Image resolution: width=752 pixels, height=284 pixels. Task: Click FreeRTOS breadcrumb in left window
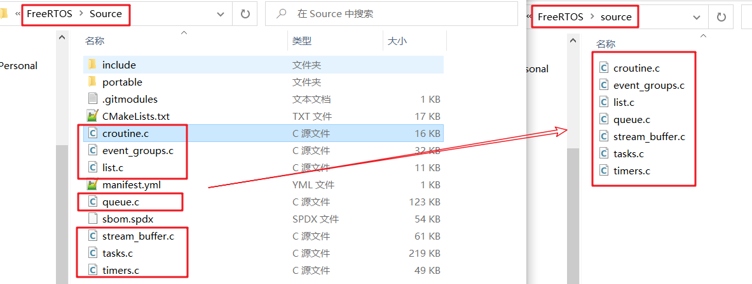[x=50, y=14]
